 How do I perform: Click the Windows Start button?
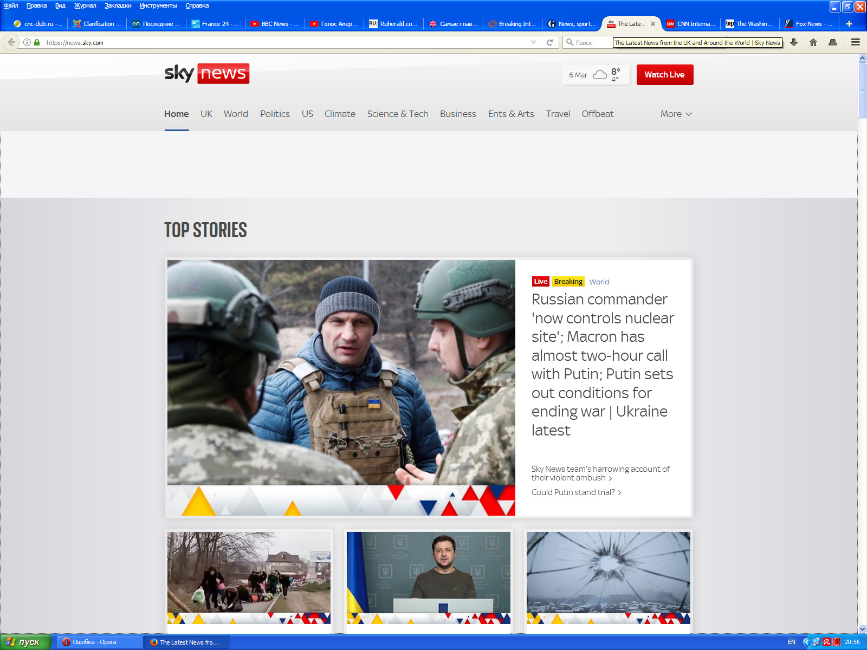(x=25, y=642)
